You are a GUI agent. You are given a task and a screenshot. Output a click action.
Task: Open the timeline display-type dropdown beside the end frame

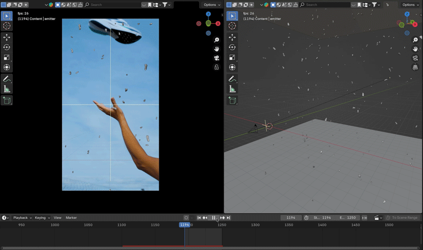(378, 218)
